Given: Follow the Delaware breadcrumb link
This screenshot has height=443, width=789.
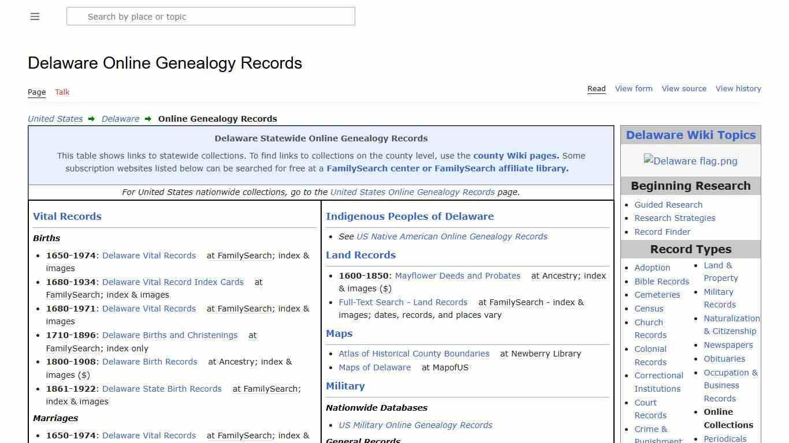Looking at the screenshot, I should click(x=120, y=119).
